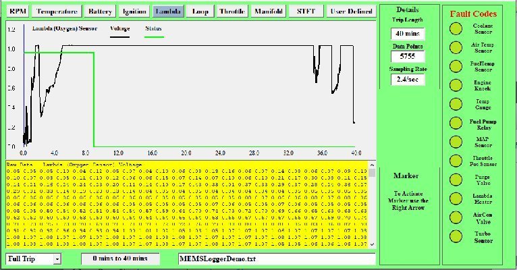Click the Data Points 5755 value

pos(408,57)
